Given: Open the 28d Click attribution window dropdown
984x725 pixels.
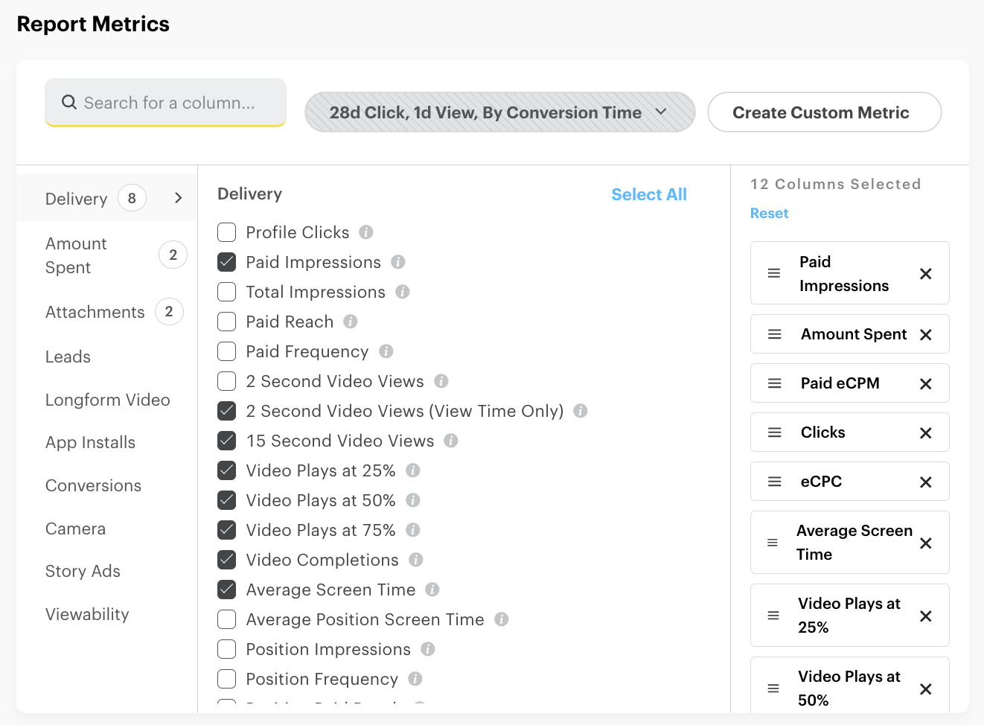Looking at the screenshot, I should point(499,112).
